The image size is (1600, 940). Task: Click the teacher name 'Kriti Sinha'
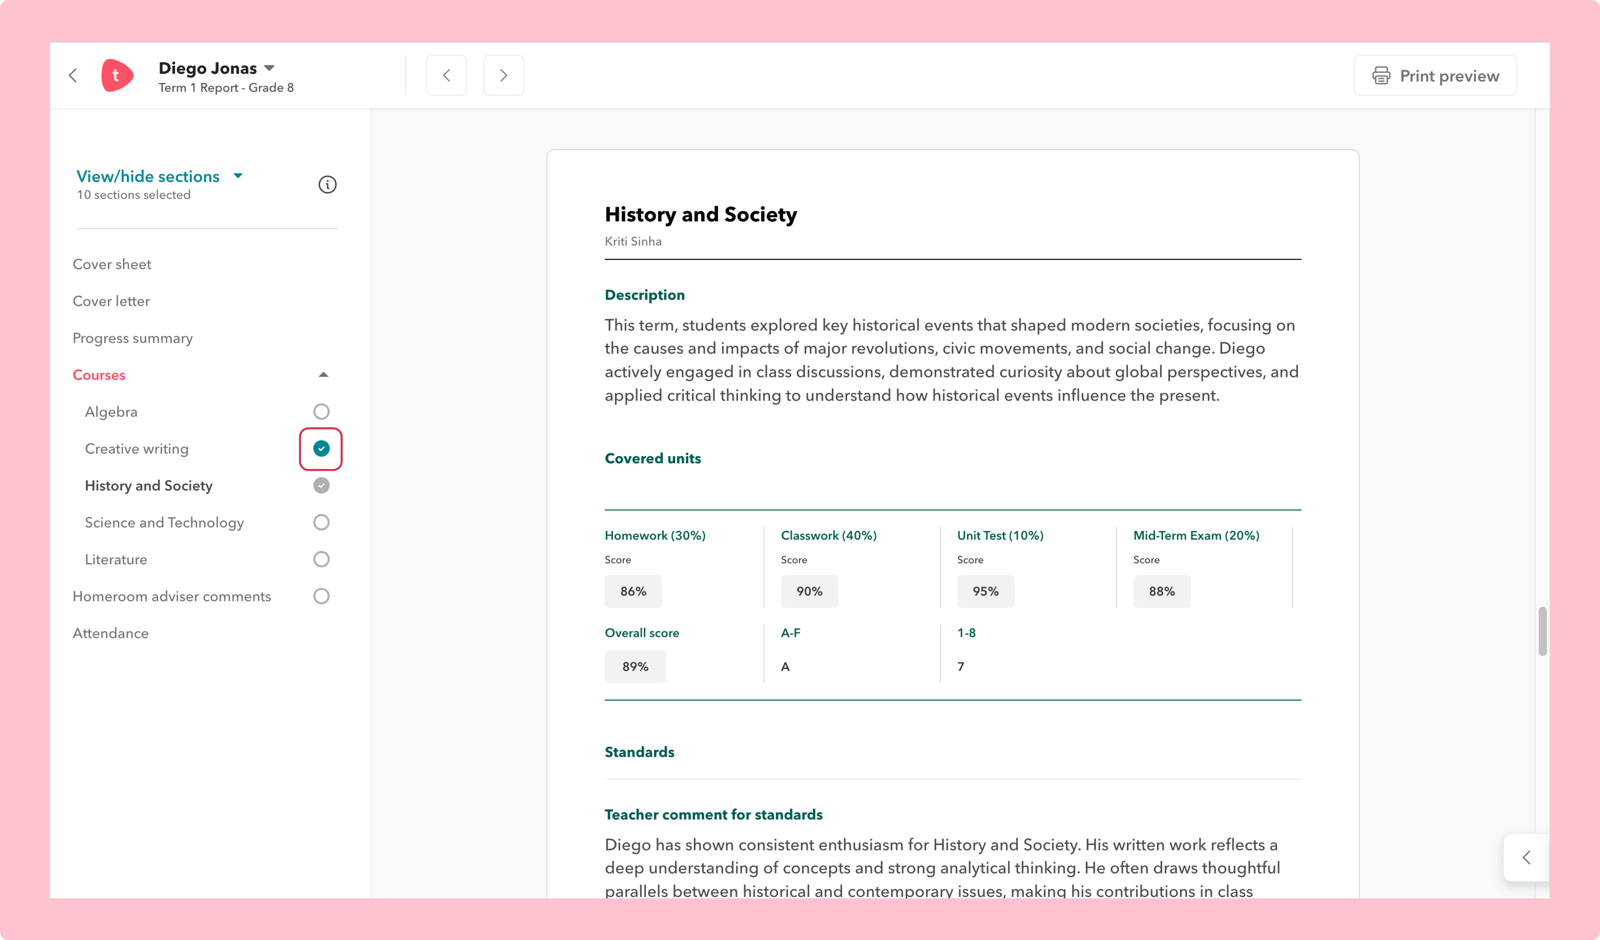[x=633, y=241]
